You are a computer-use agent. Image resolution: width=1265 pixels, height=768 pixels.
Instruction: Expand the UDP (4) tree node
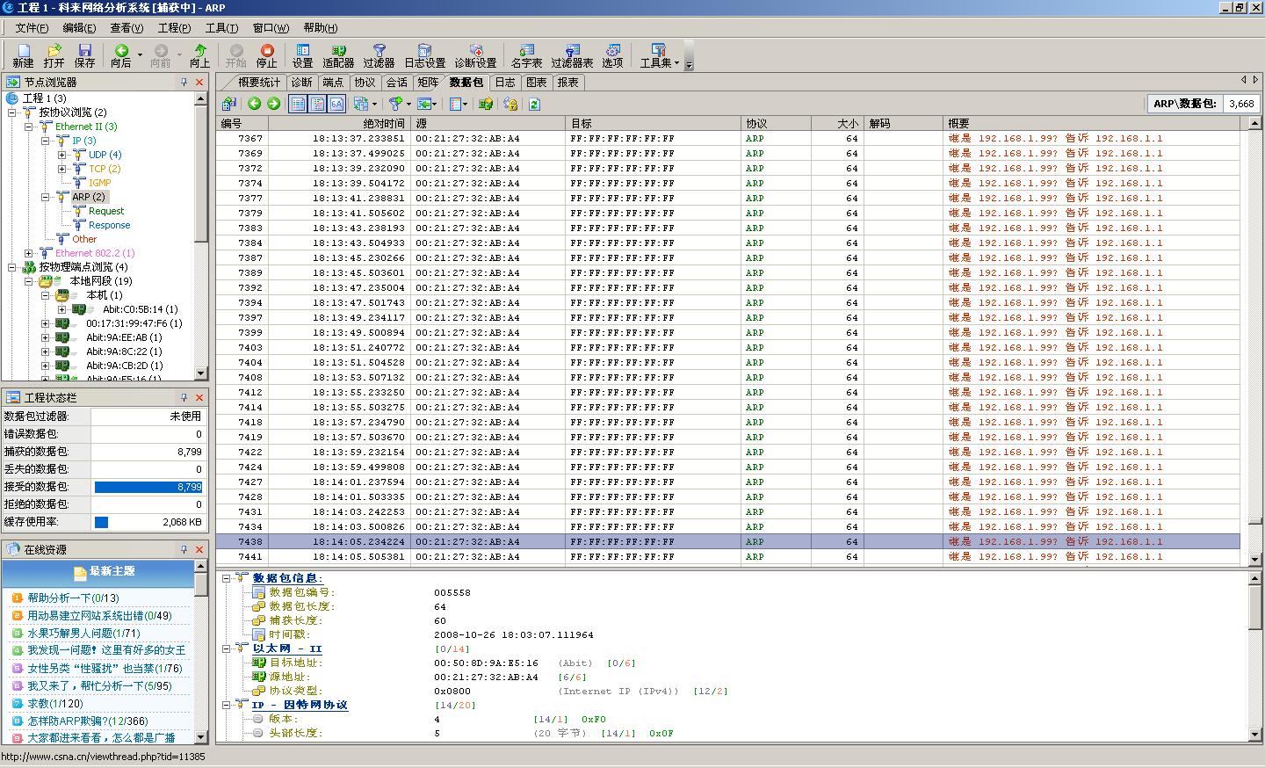(62, 155)
